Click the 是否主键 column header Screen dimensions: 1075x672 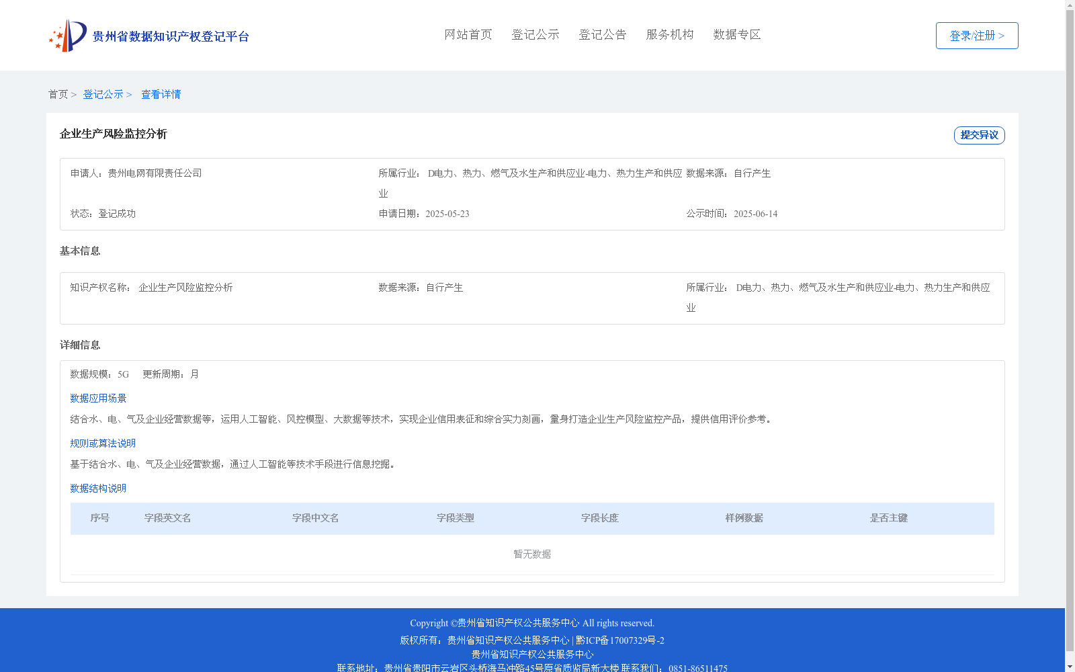coord(888,518)
